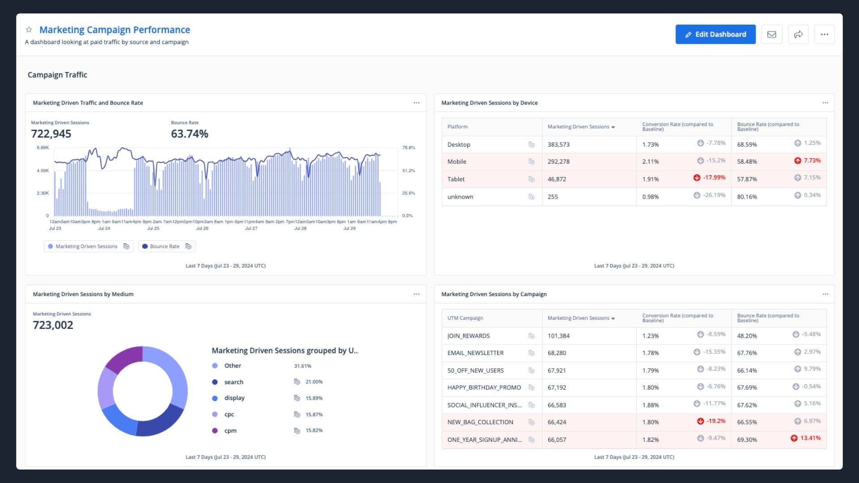Screen dimensions: 859x483
Task: Click the Marketing Campaign Performance title link
Action: pos(115,30)
